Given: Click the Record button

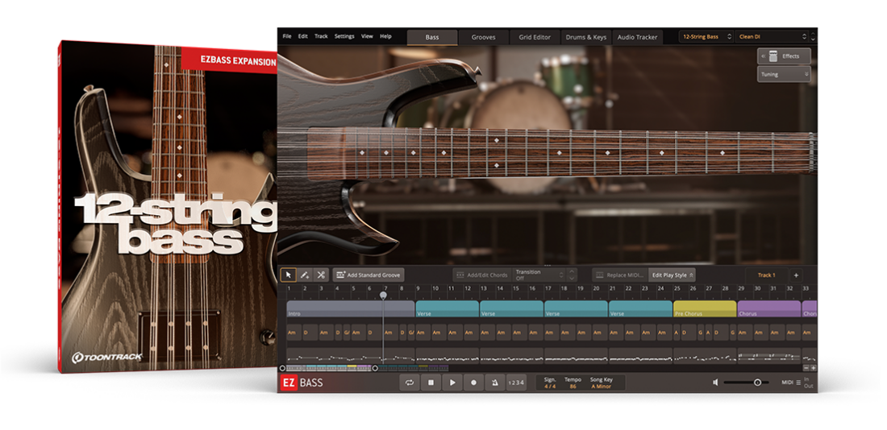Looking at the screenshot, I should click(x=473, y=383).
